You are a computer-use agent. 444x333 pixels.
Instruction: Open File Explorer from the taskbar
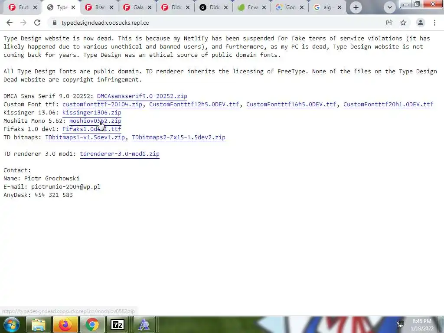pos(38,324)
